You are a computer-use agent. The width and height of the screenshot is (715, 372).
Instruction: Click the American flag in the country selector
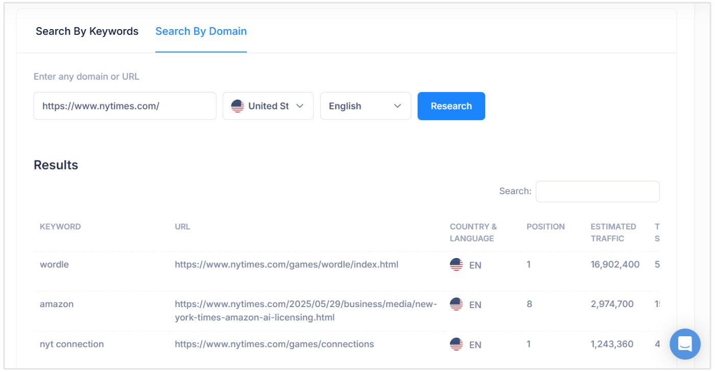tap(236, 106)
